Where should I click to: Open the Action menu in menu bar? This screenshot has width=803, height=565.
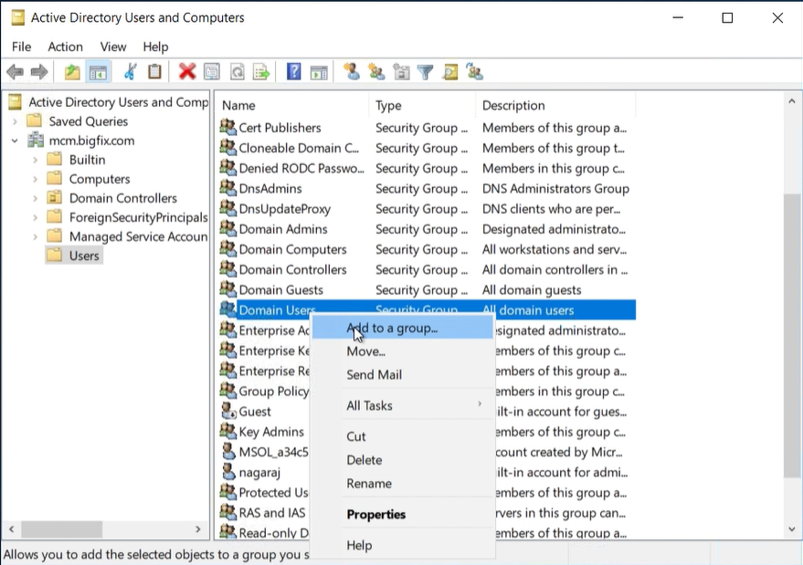pos(65,47)
